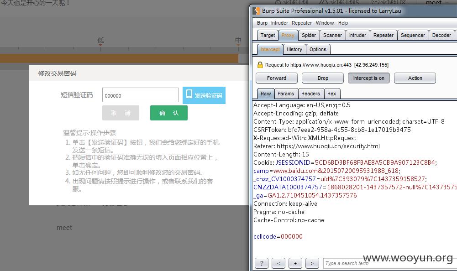Open the History sub-tab

294,49
